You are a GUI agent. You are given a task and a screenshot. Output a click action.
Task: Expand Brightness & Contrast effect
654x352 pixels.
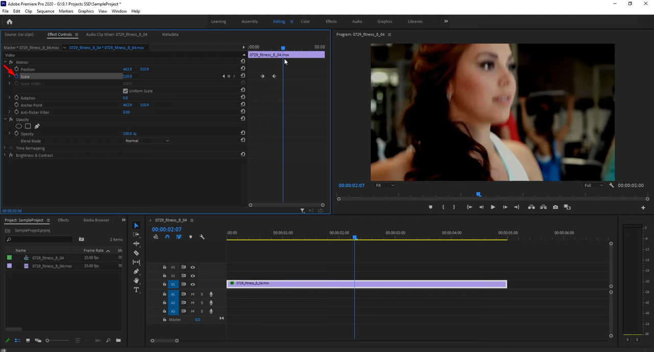[x=5, y=155]
